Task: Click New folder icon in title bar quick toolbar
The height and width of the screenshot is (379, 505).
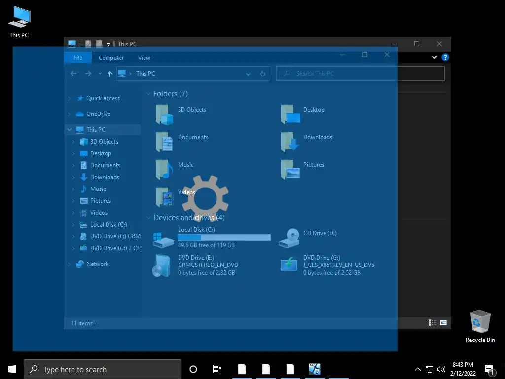Action: click(x=99, y=44)
